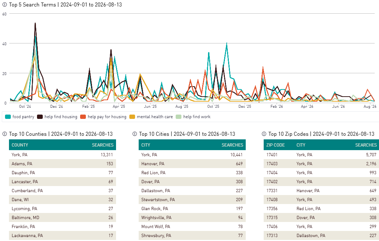Select the Shrewsbury, PA city row
Screen dimensions: 379x241
(x=192, y=236)
